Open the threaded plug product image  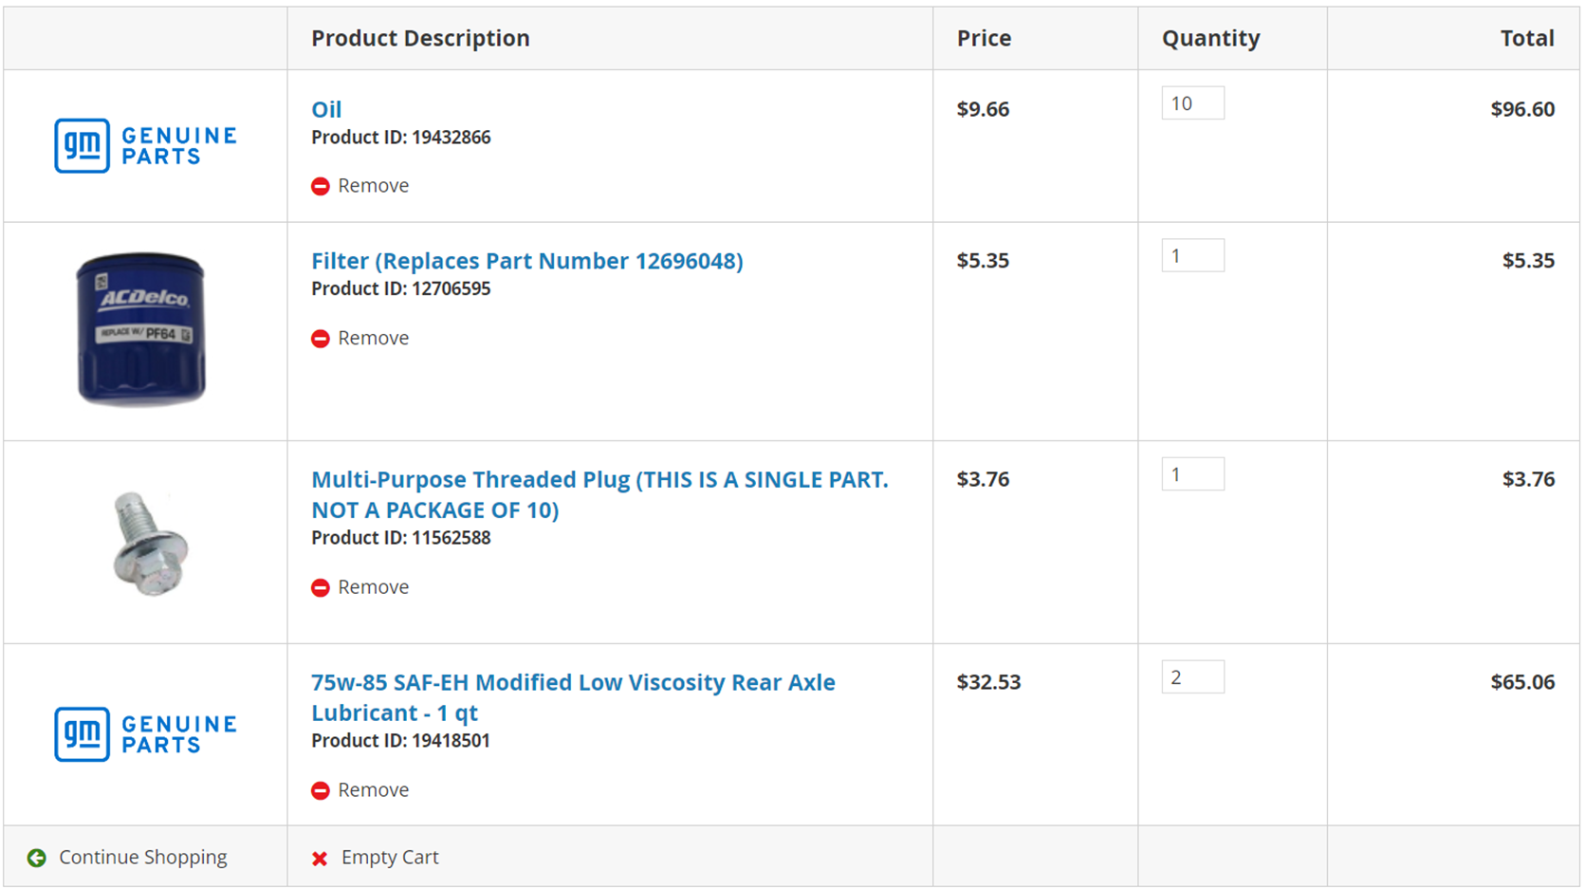point(149,544)
